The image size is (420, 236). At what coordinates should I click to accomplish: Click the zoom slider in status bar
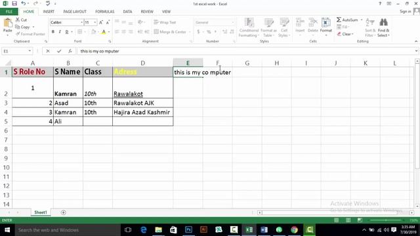[x=386, y=220]
